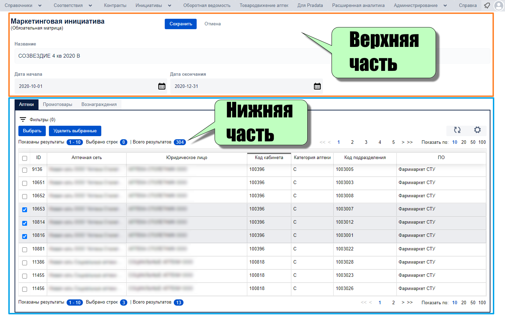Viewport: 505px width, 315px height.
Task: Show 100 rows in top pager
Action: (482, 142)
